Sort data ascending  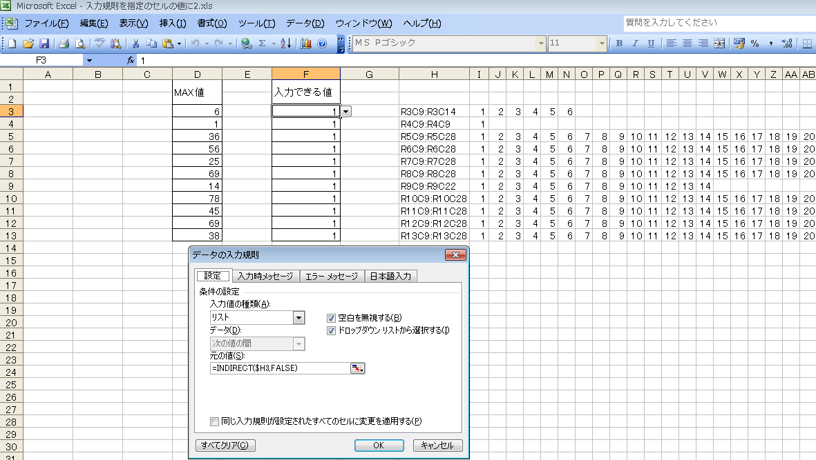(x=286, y=44)
